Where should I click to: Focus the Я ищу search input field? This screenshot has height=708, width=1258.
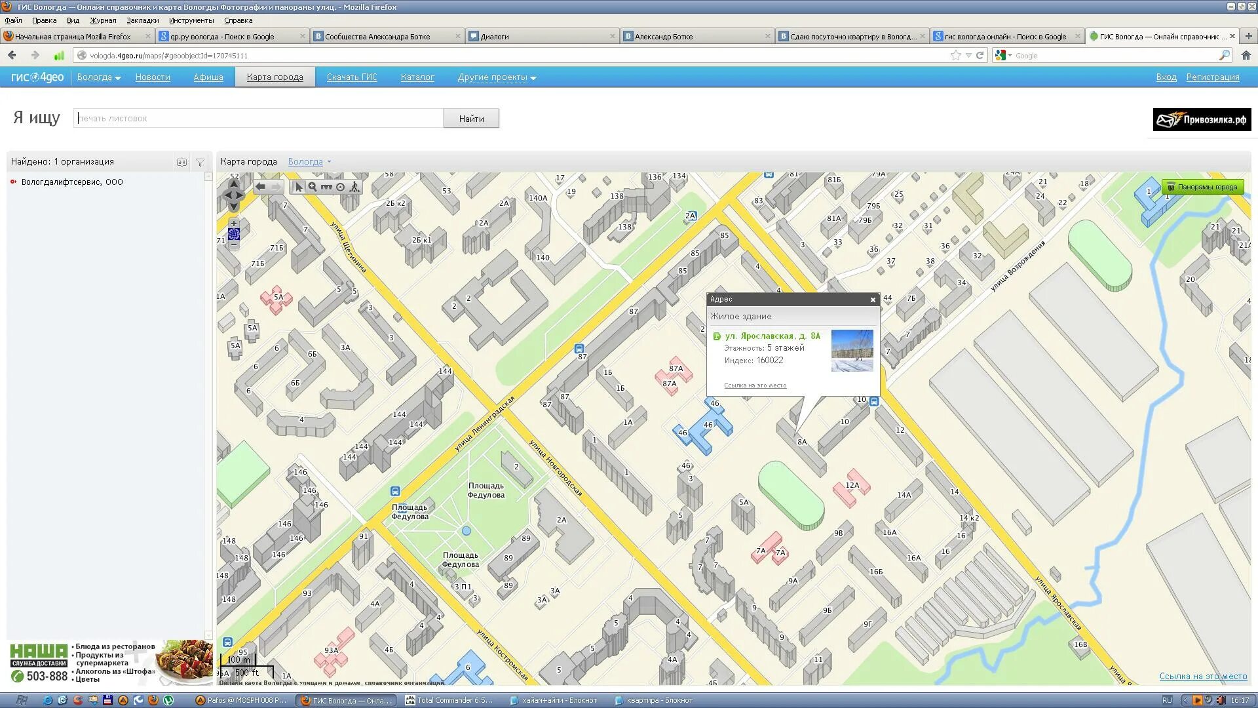tap(258, 118)
